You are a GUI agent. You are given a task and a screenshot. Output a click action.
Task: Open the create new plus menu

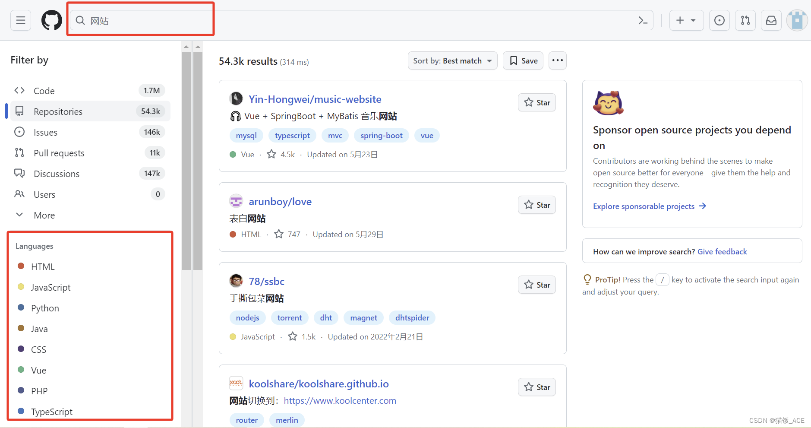(686, 20)
